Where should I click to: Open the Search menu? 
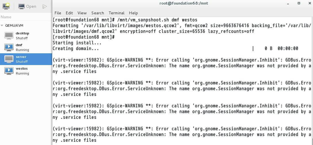tap(98, 13)
